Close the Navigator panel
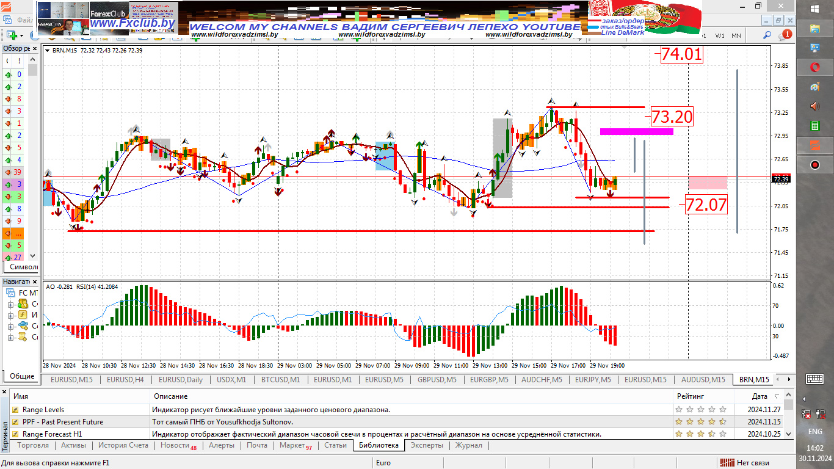834x469 pixels. tap(35, 282)
